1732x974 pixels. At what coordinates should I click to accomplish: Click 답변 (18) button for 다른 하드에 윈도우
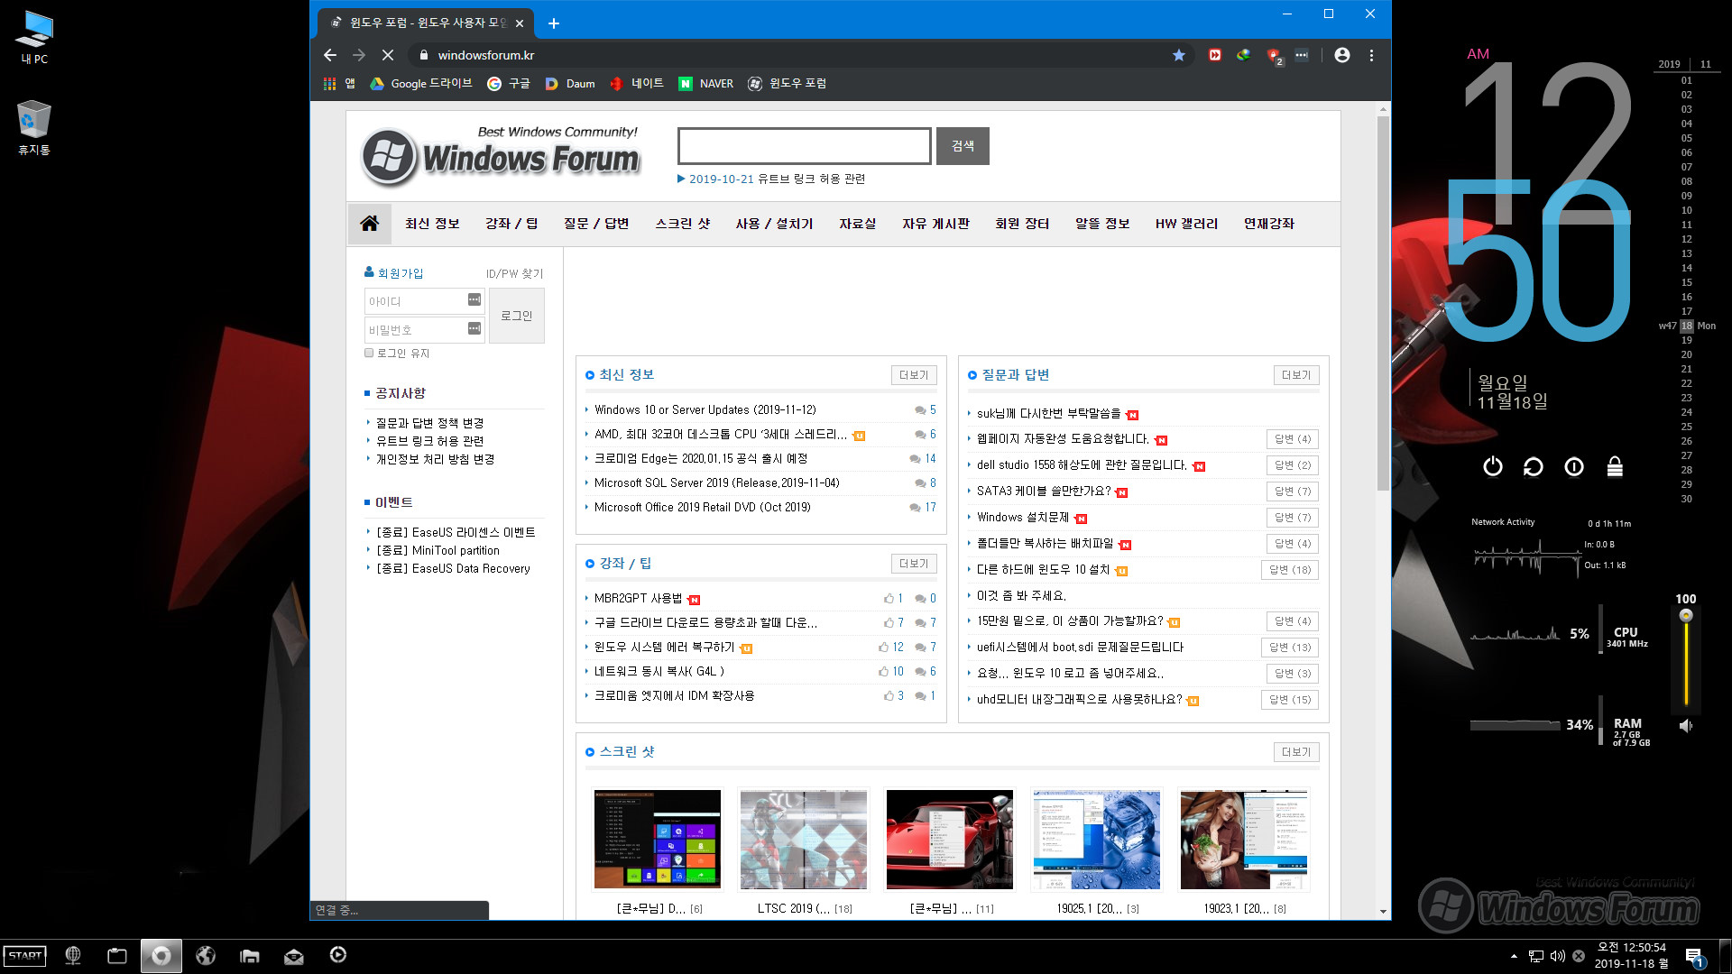coord(1290,570)
